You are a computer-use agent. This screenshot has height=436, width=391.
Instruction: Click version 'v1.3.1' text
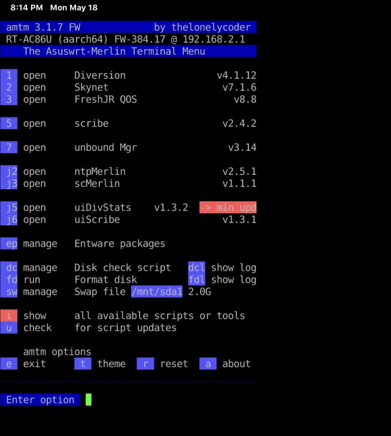tap(240, 220)
